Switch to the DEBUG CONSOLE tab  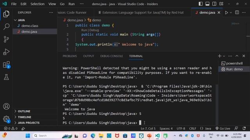111,56
